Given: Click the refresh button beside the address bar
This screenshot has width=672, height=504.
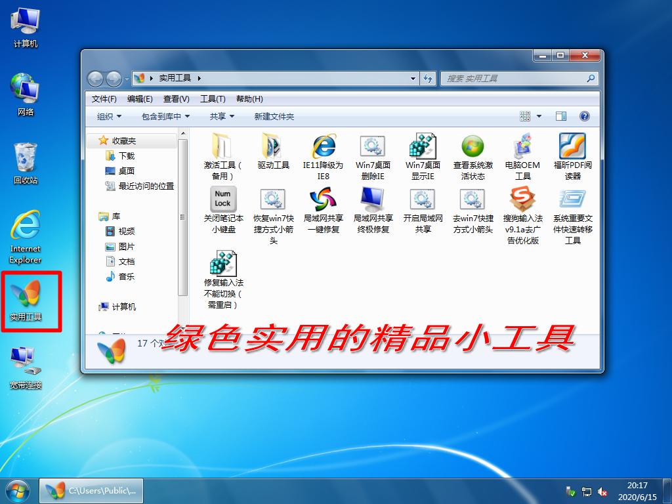Looking at the screenshot, I should [x=428, y=78].
